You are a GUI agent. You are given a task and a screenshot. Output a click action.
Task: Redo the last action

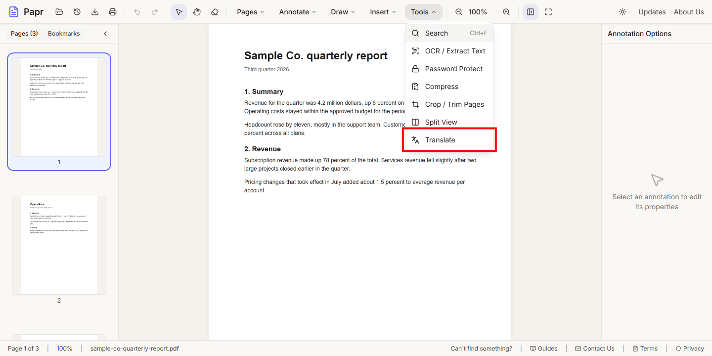(x=155, y=12)
